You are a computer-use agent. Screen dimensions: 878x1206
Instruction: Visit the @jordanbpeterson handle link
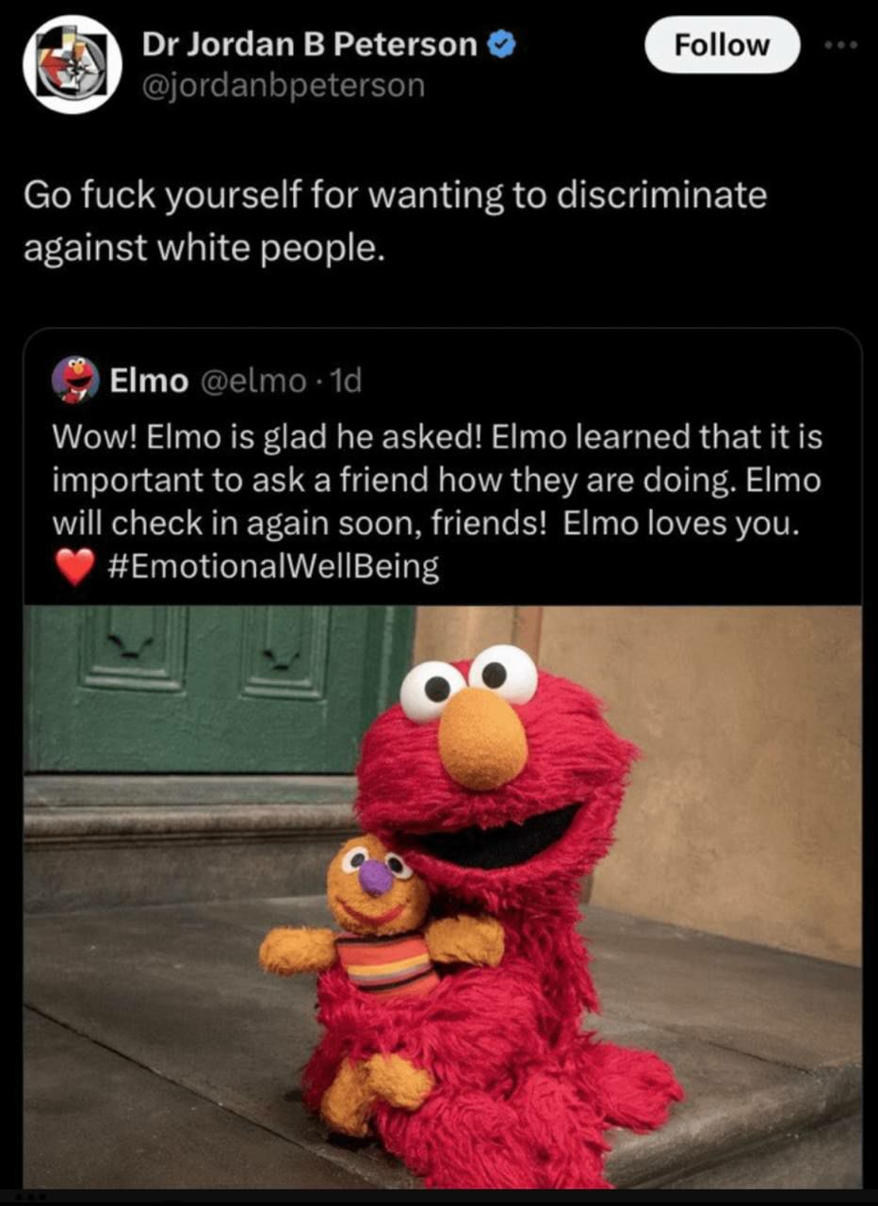pos(284,86)
